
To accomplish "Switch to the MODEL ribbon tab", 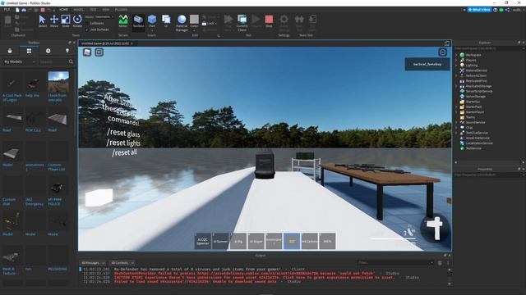I will (79, 10).
